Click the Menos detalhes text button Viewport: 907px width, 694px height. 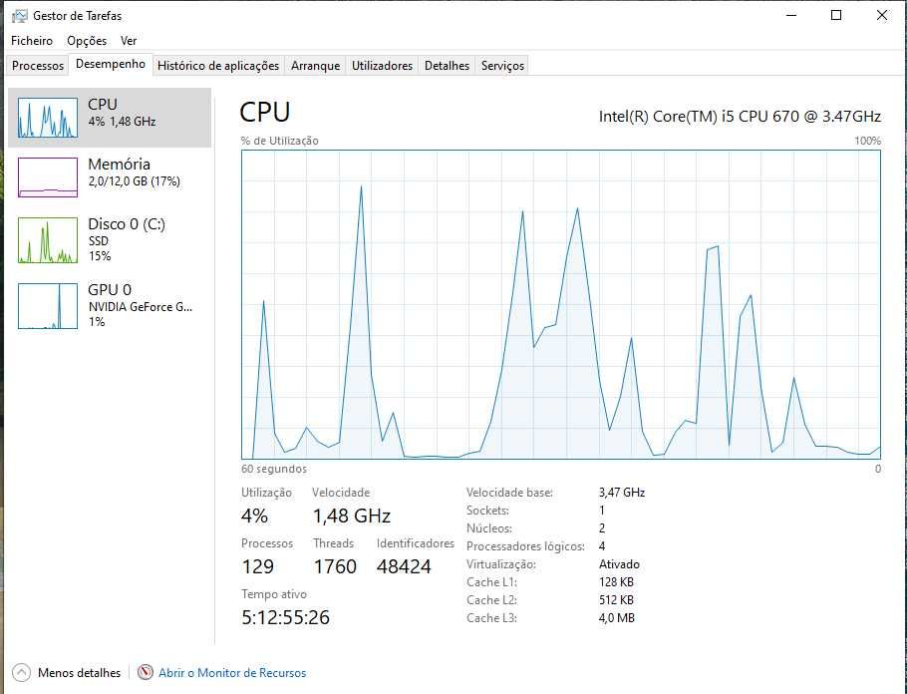pos(79,673)
